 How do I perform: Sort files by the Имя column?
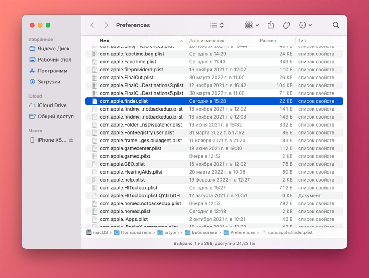pyautogui.click(x=105, y=41)
